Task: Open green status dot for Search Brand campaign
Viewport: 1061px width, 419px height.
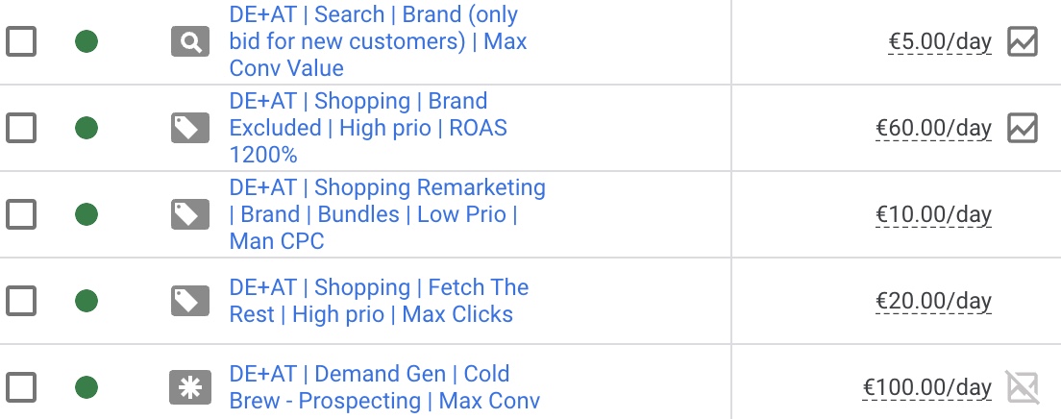Action: 86,41
